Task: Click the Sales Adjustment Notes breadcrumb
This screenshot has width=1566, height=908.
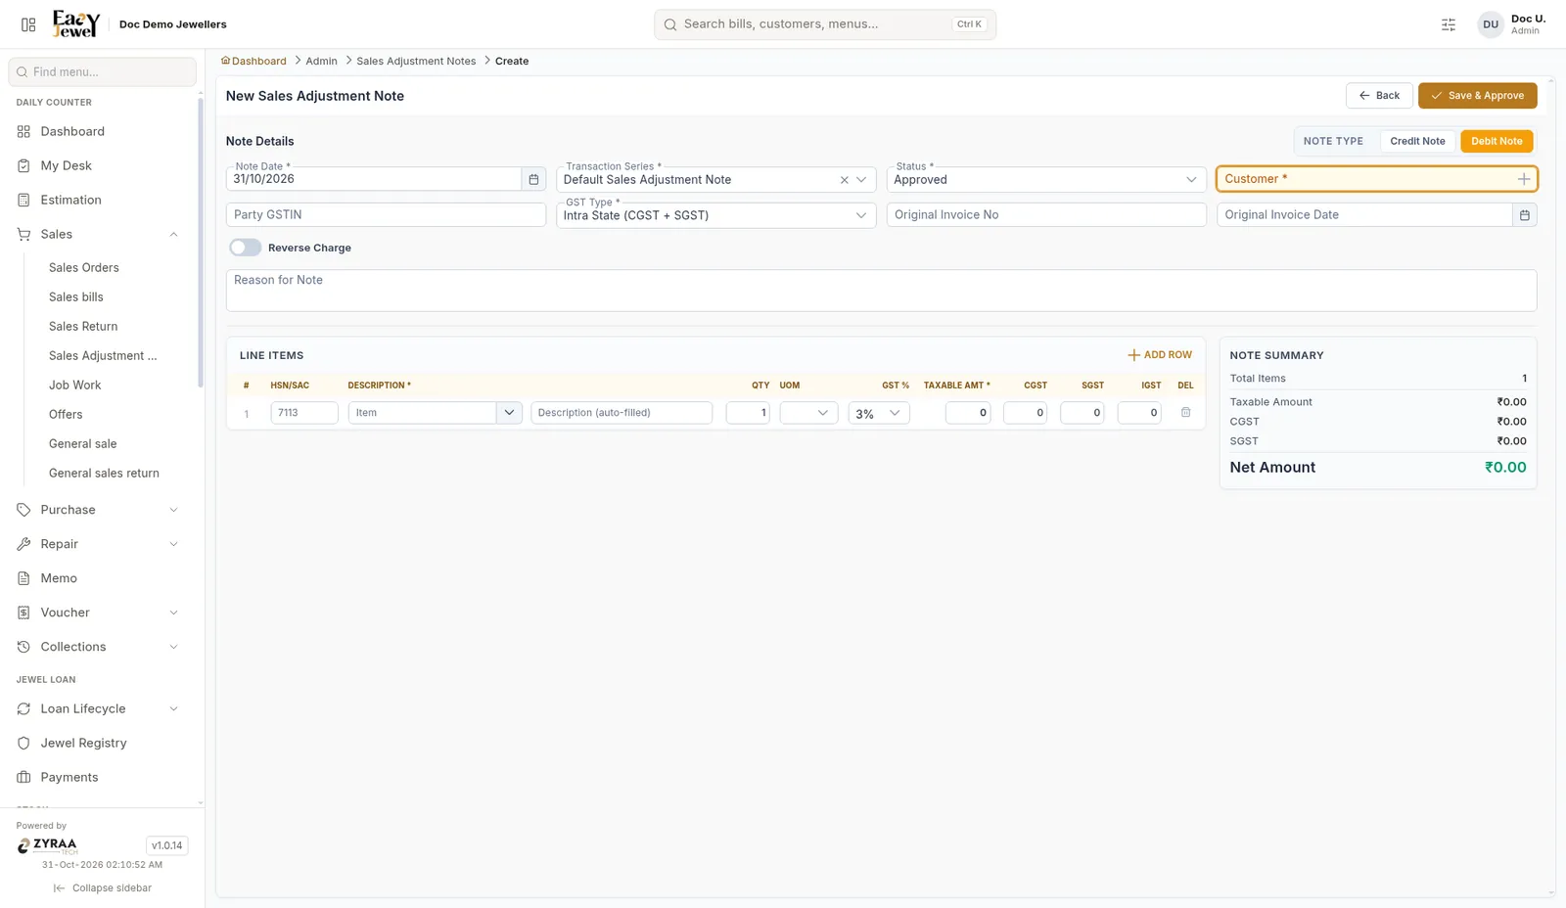Action: coord(416,61)
